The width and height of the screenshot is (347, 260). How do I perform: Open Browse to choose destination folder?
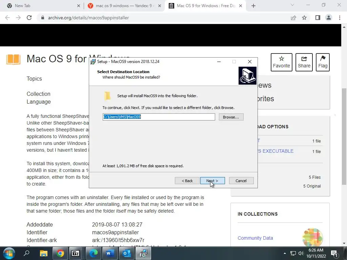tap(231, 117)
